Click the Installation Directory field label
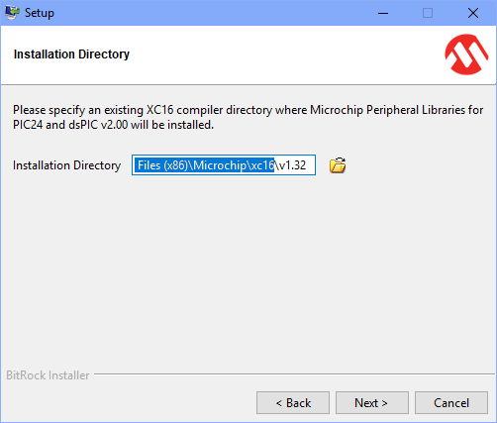 pos(66,165)
